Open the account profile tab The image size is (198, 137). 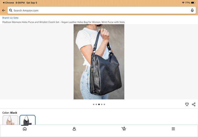tap(74, 129)
